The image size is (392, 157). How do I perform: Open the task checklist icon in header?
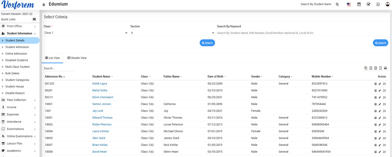click(369, 4)
